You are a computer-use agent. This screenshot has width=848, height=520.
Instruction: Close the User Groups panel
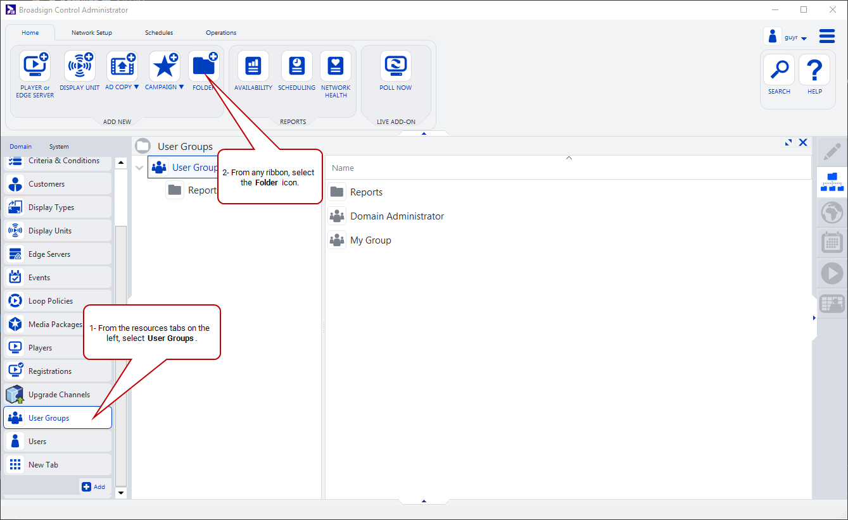click(x=803, y=143)
